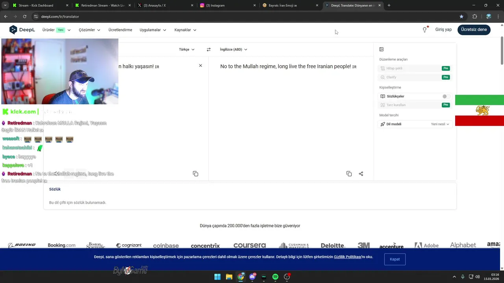
Task: Open the Windows Start menu
Action: click(217, 277)
